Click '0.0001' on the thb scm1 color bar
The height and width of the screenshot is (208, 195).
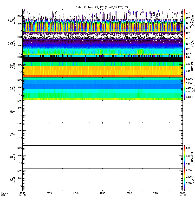189,97
